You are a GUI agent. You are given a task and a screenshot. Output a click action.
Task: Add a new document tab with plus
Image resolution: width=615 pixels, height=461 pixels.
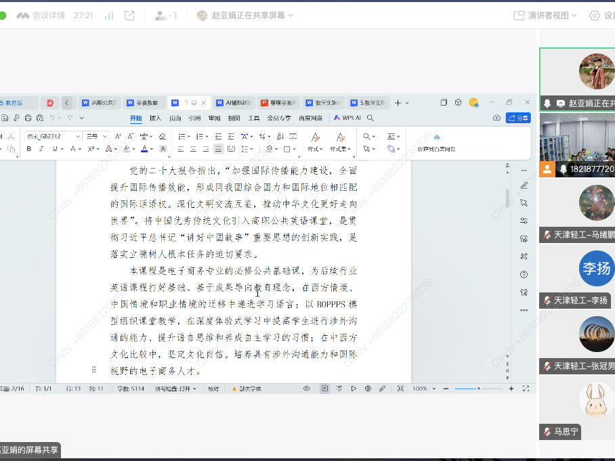pyautogui.click(x=398, y=103)
